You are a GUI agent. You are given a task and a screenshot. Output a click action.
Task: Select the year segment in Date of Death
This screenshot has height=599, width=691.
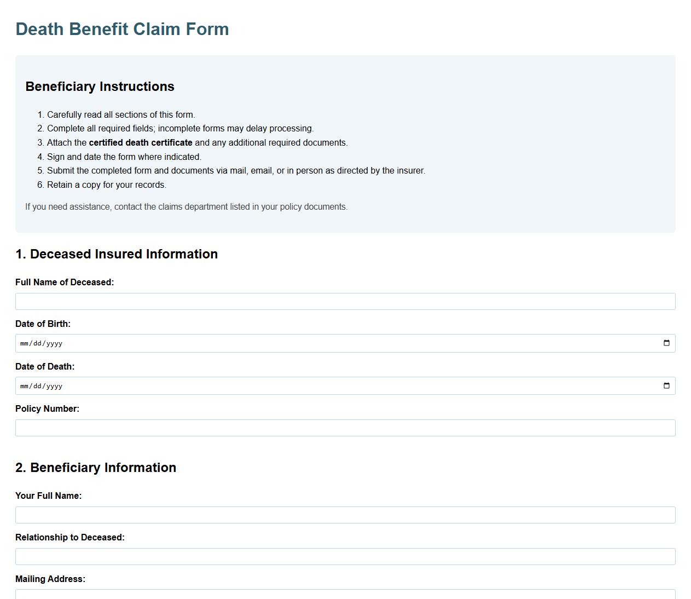tap(55, 385)
